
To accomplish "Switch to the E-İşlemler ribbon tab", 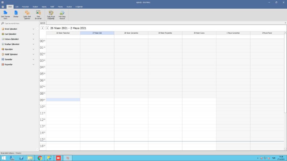I will pyautogui.click(x=79, y=7).
